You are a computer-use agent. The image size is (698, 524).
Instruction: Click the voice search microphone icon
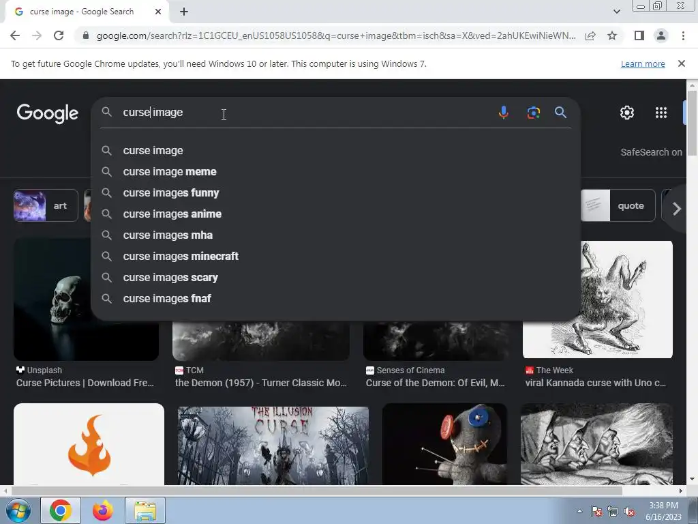click(504, 113)
